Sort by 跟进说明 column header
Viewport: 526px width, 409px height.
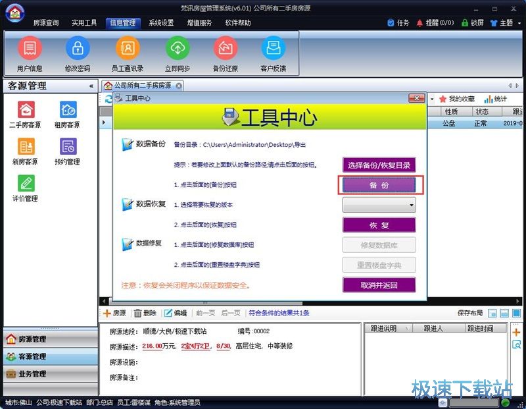coord(388,329)
